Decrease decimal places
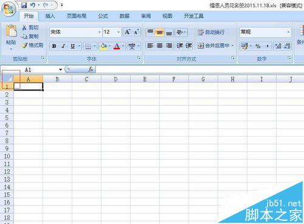This screenshot has height=224, width=304. point(287,46)
